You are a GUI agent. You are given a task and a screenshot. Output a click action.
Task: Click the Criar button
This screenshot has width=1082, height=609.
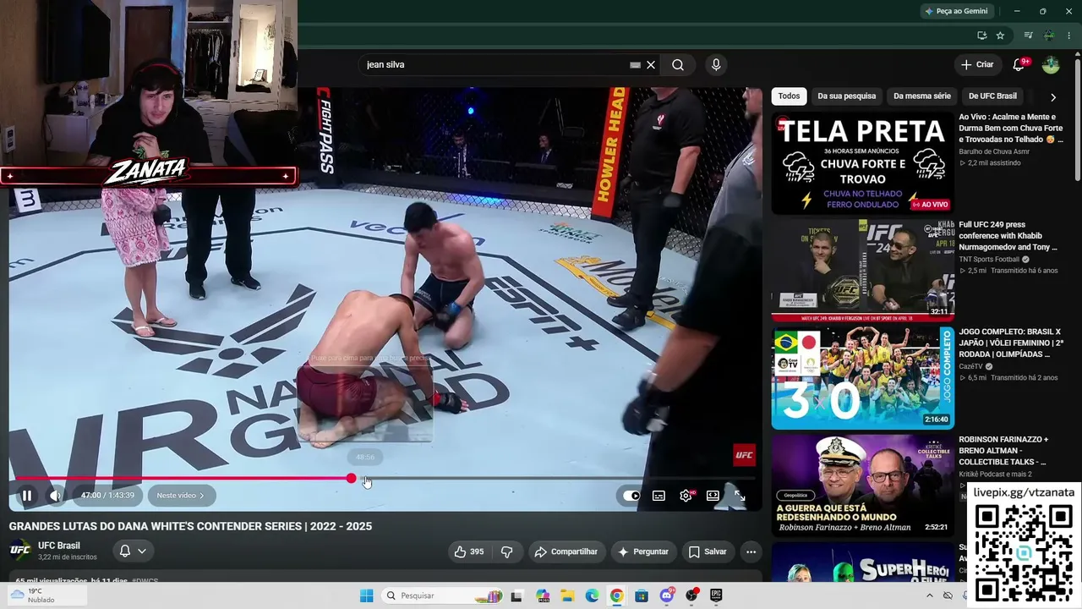tap(978, 65)
